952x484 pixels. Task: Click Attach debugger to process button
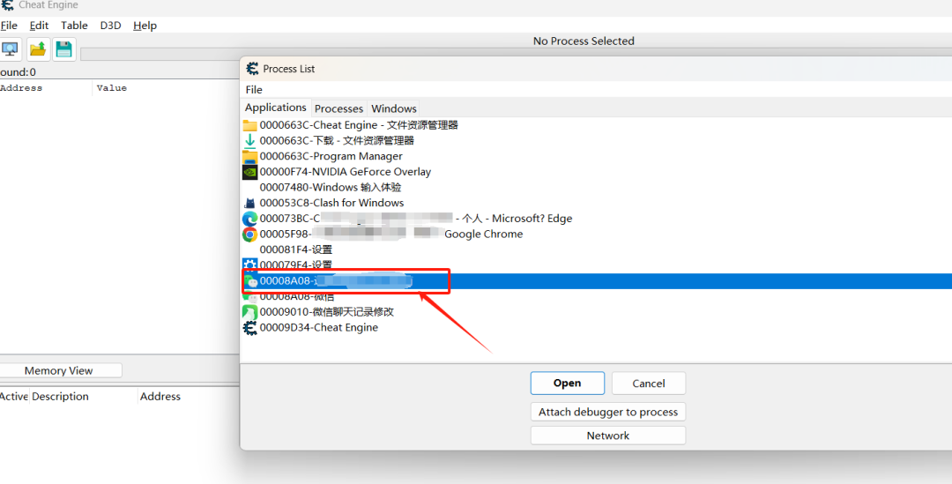pos(607,412)
